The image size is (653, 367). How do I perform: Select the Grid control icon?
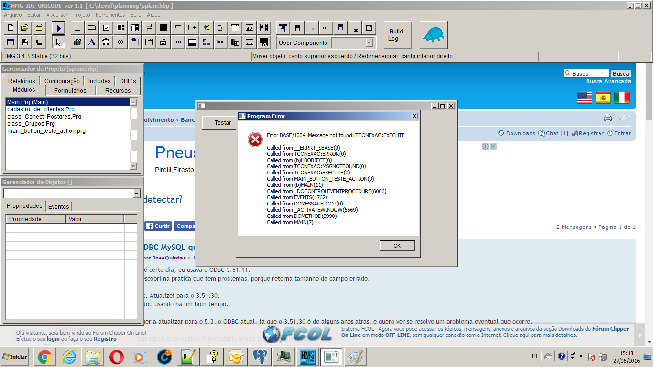click(163, 28)
